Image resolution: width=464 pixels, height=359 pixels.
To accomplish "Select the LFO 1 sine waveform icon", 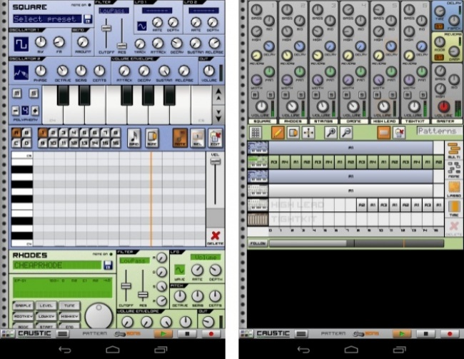I will [x=141, y=26].
